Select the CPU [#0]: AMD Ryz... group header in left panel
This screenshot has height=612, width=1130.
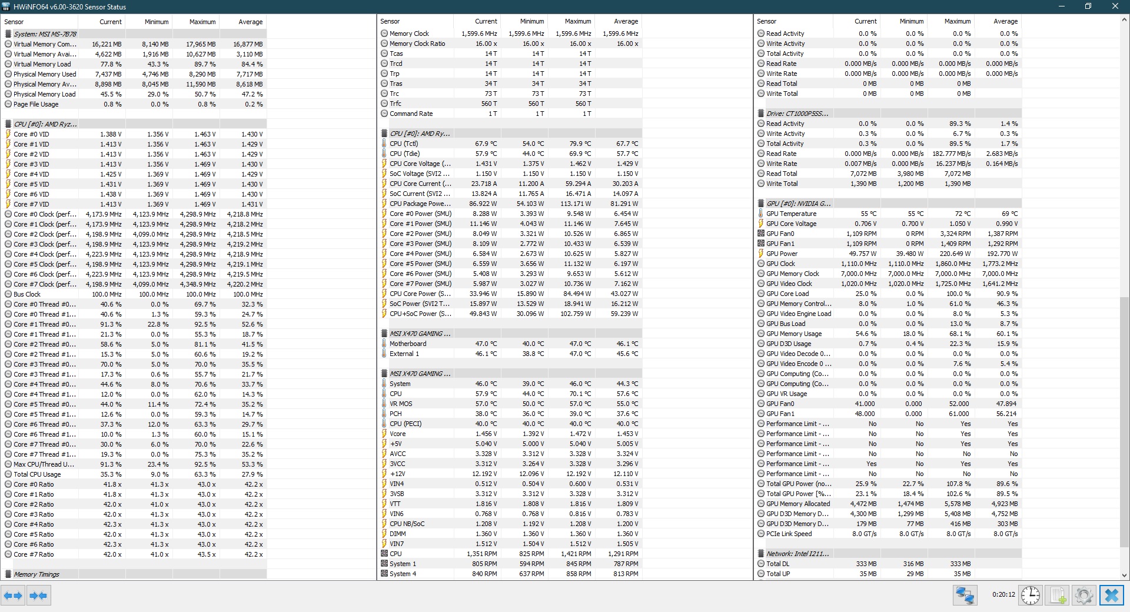(x=134, y=124)
